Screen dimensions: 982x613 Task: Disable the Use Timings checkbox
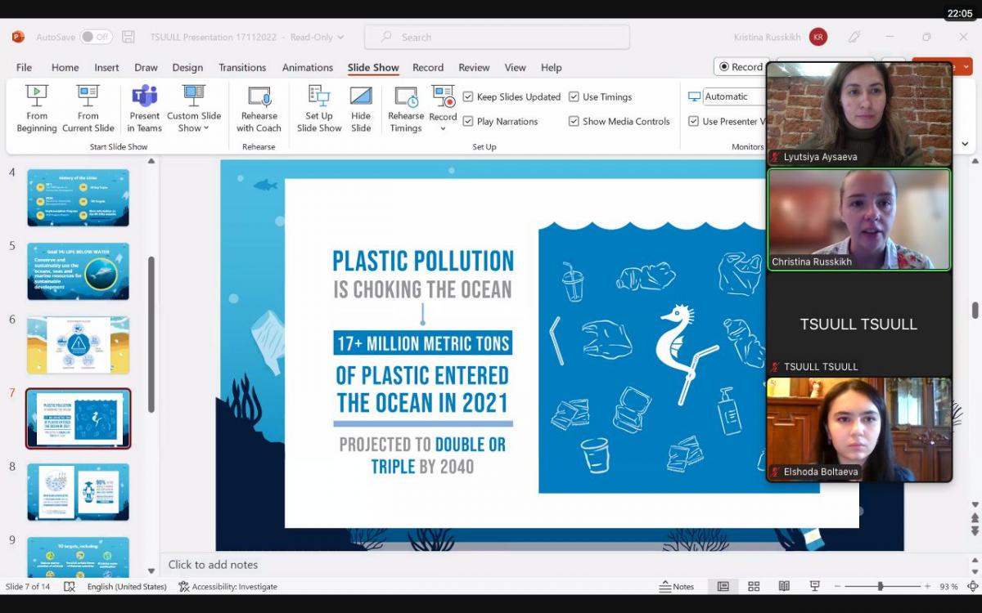[574, 96]
